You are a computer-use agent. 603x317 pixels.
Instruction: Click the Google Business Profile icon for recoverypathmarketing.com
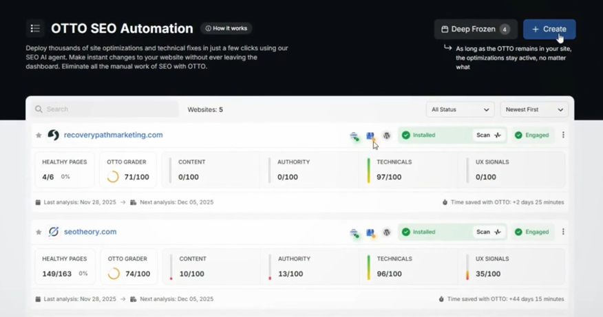tap(370, 136)
